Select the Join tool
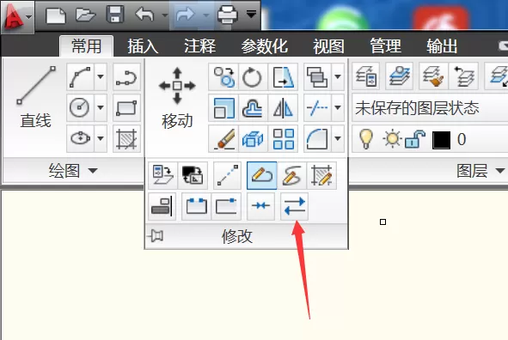This screenshot has height=340, width=508. pyautogui.click(x=260, y=206)
